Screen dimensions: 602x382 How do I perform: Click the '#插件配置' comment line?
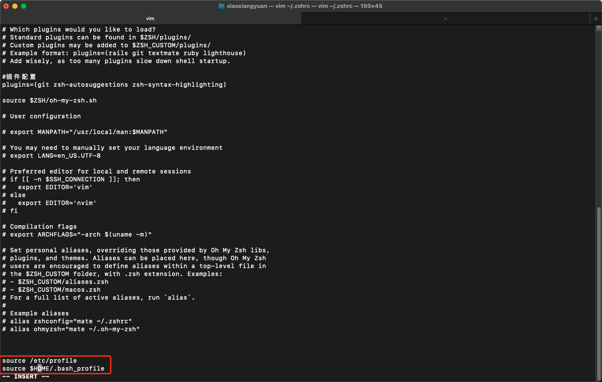[x=19, y=77]
